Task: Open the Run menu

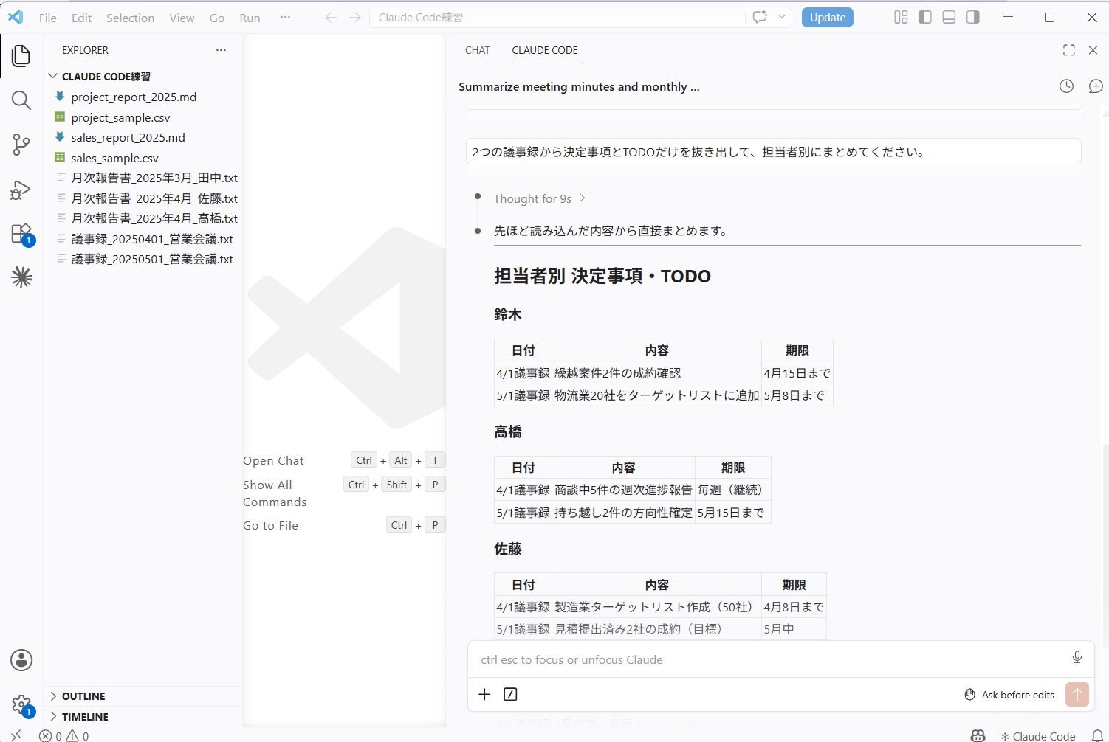Action: [x=250, y=18]
